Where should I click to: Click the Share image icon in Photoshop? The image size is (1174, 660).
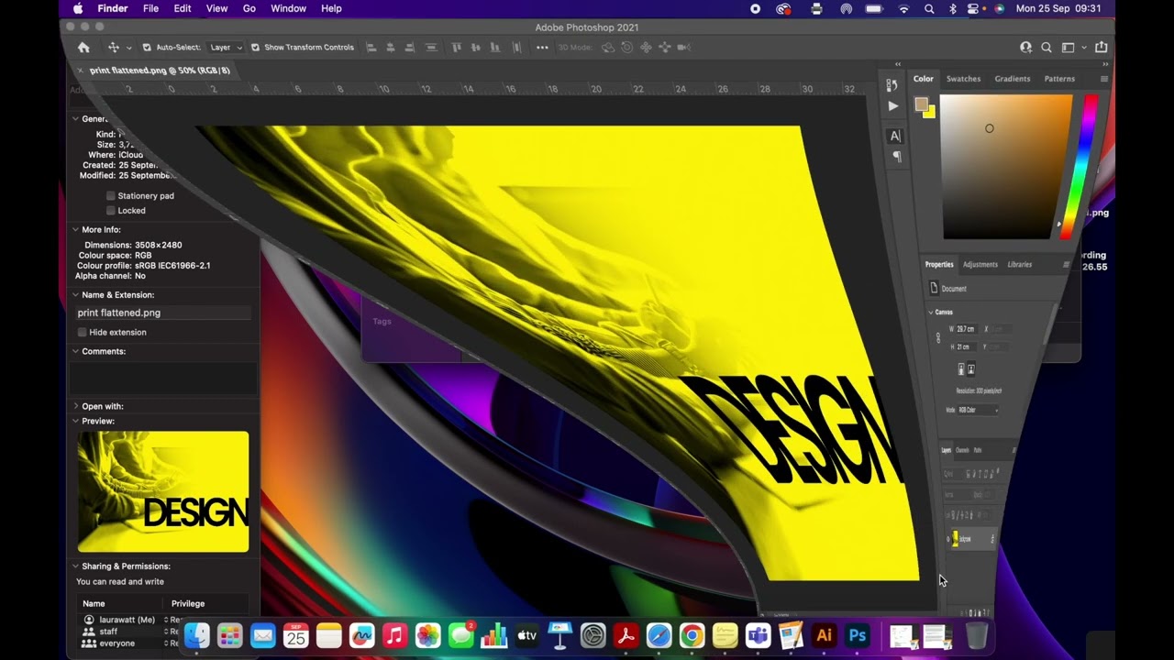[1101, 48]
